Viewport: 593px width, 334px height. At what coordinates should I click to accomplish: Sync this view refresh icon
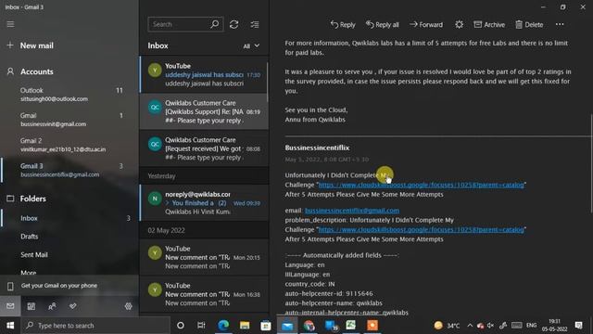click(233, 24)
